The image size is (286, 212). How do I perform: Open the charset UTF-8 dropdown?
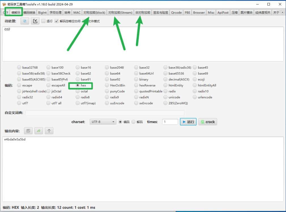[x=103, y=122]
